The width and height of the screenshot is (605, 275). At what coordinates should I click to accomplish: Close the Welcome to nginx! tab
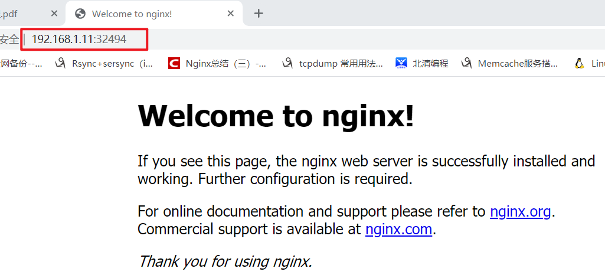[x=230, y=14]
